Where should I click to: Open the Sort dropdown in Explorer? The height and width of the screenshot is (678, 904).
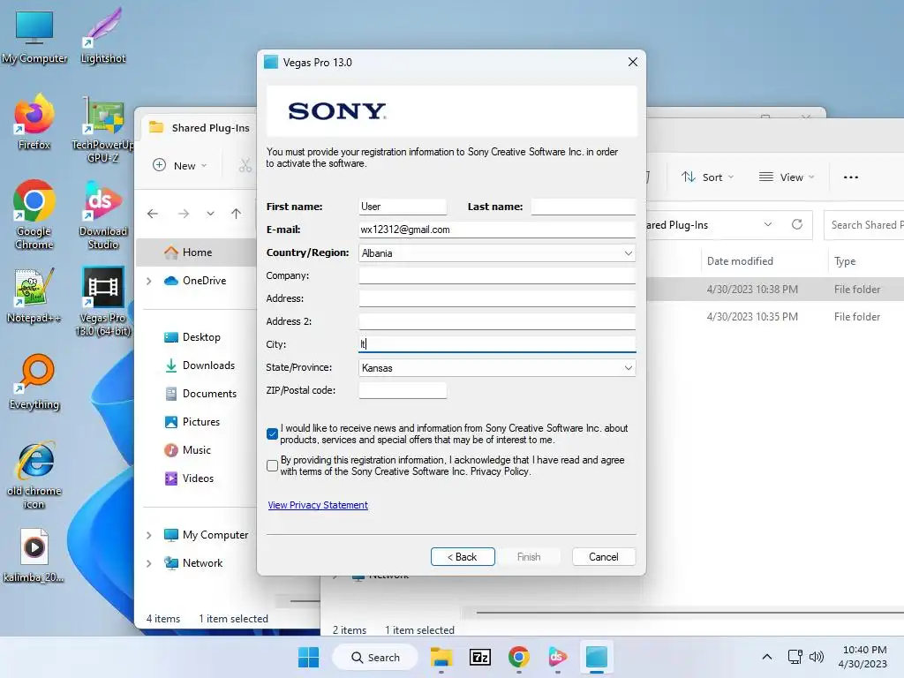tap(707, 177)
